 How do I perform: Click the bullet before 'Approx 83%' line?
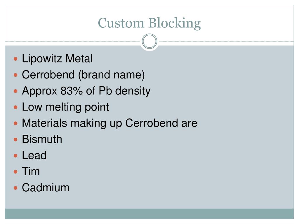(16, 91)
